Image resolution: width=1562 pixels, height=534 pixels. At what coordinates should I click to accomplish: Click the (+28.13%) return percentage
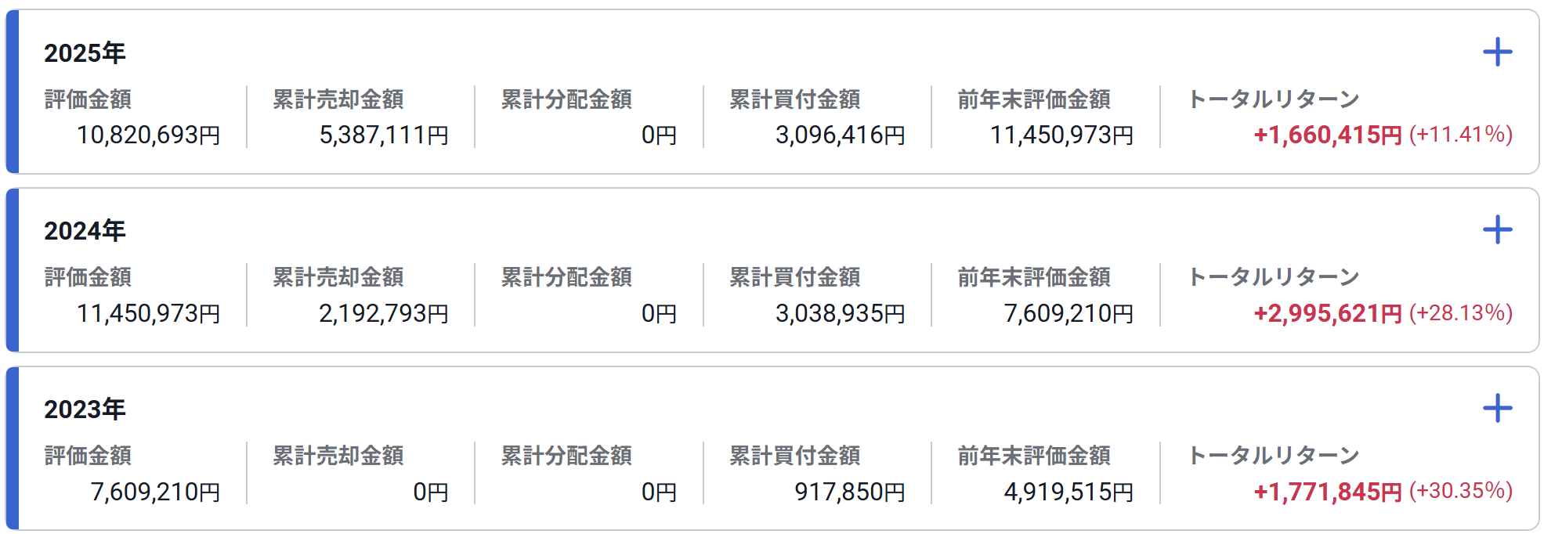(1461, 313)
